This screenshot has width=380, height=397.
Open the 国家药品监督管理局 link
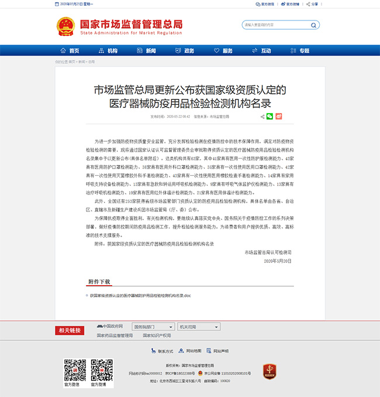[x=115, y=336]
